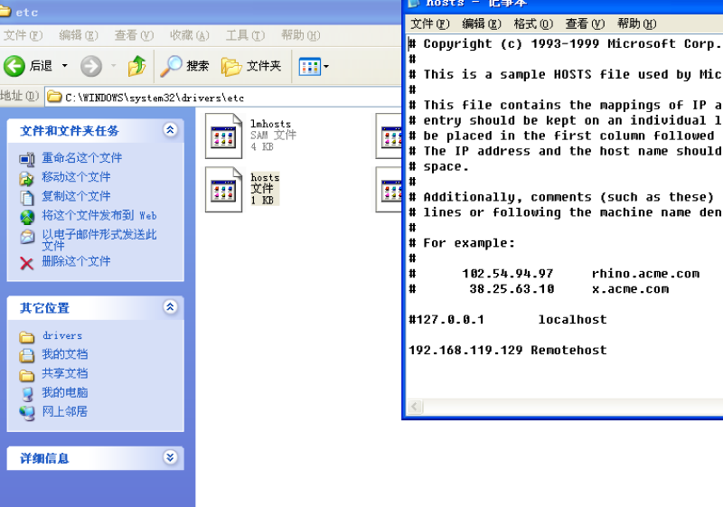Screen dimensions: 723x507
Task: Open 共享文档 shared documents link
Action: 64,374
